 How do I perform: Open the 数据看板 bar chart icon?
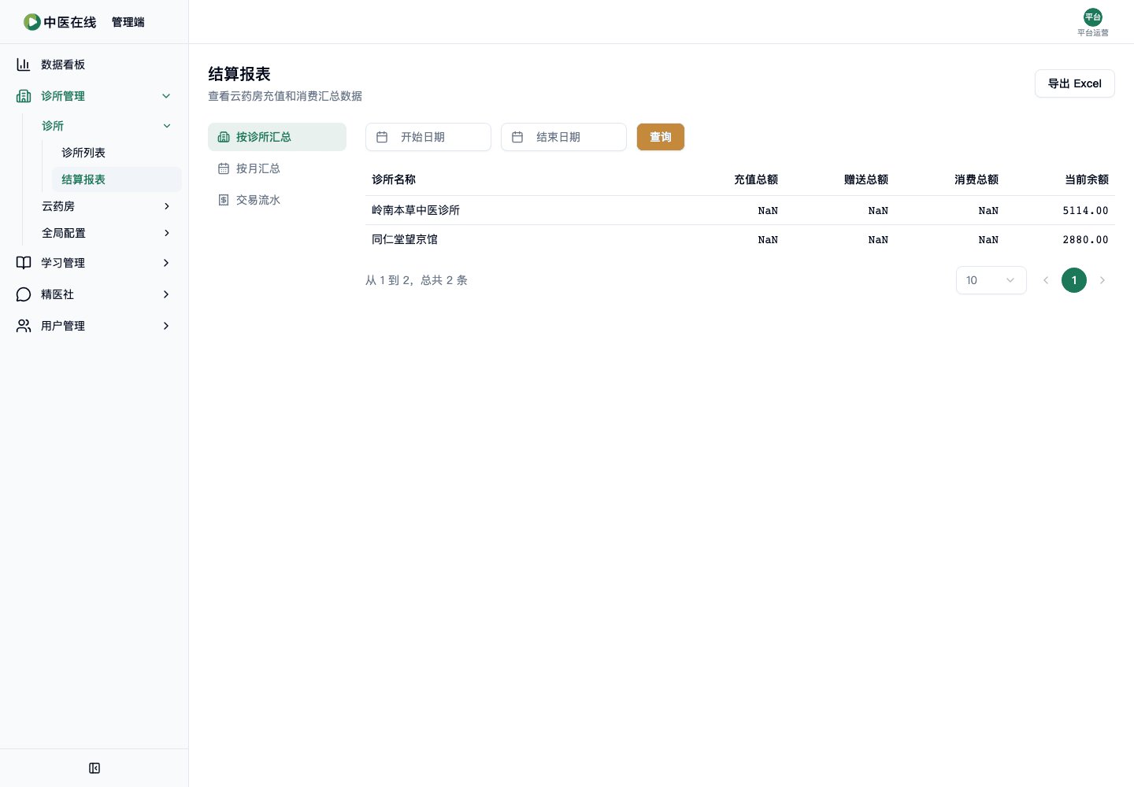24,65
